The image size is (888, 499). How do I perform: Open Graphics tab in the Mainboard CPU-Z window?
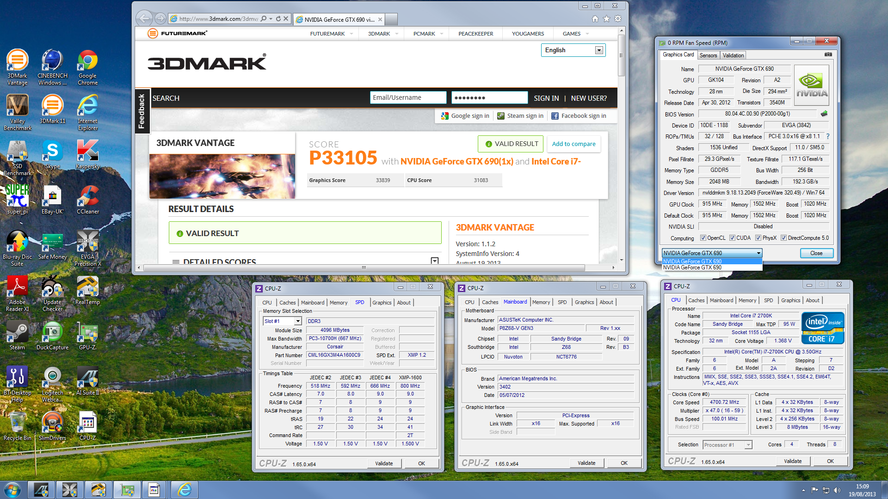coord(584,302)
